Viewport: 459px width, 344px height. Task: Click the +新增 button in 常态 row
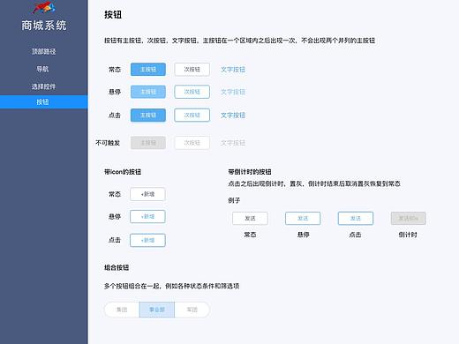coord(147,194)
